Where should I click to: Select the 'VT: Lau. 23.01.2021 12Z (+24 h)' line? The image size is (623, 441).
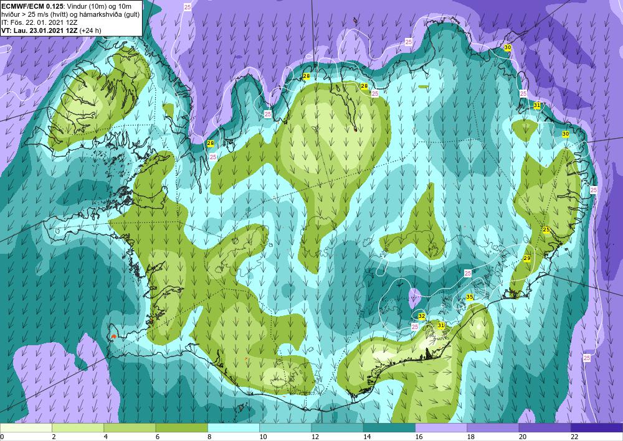pyautogui.click(x=51, y=30)
